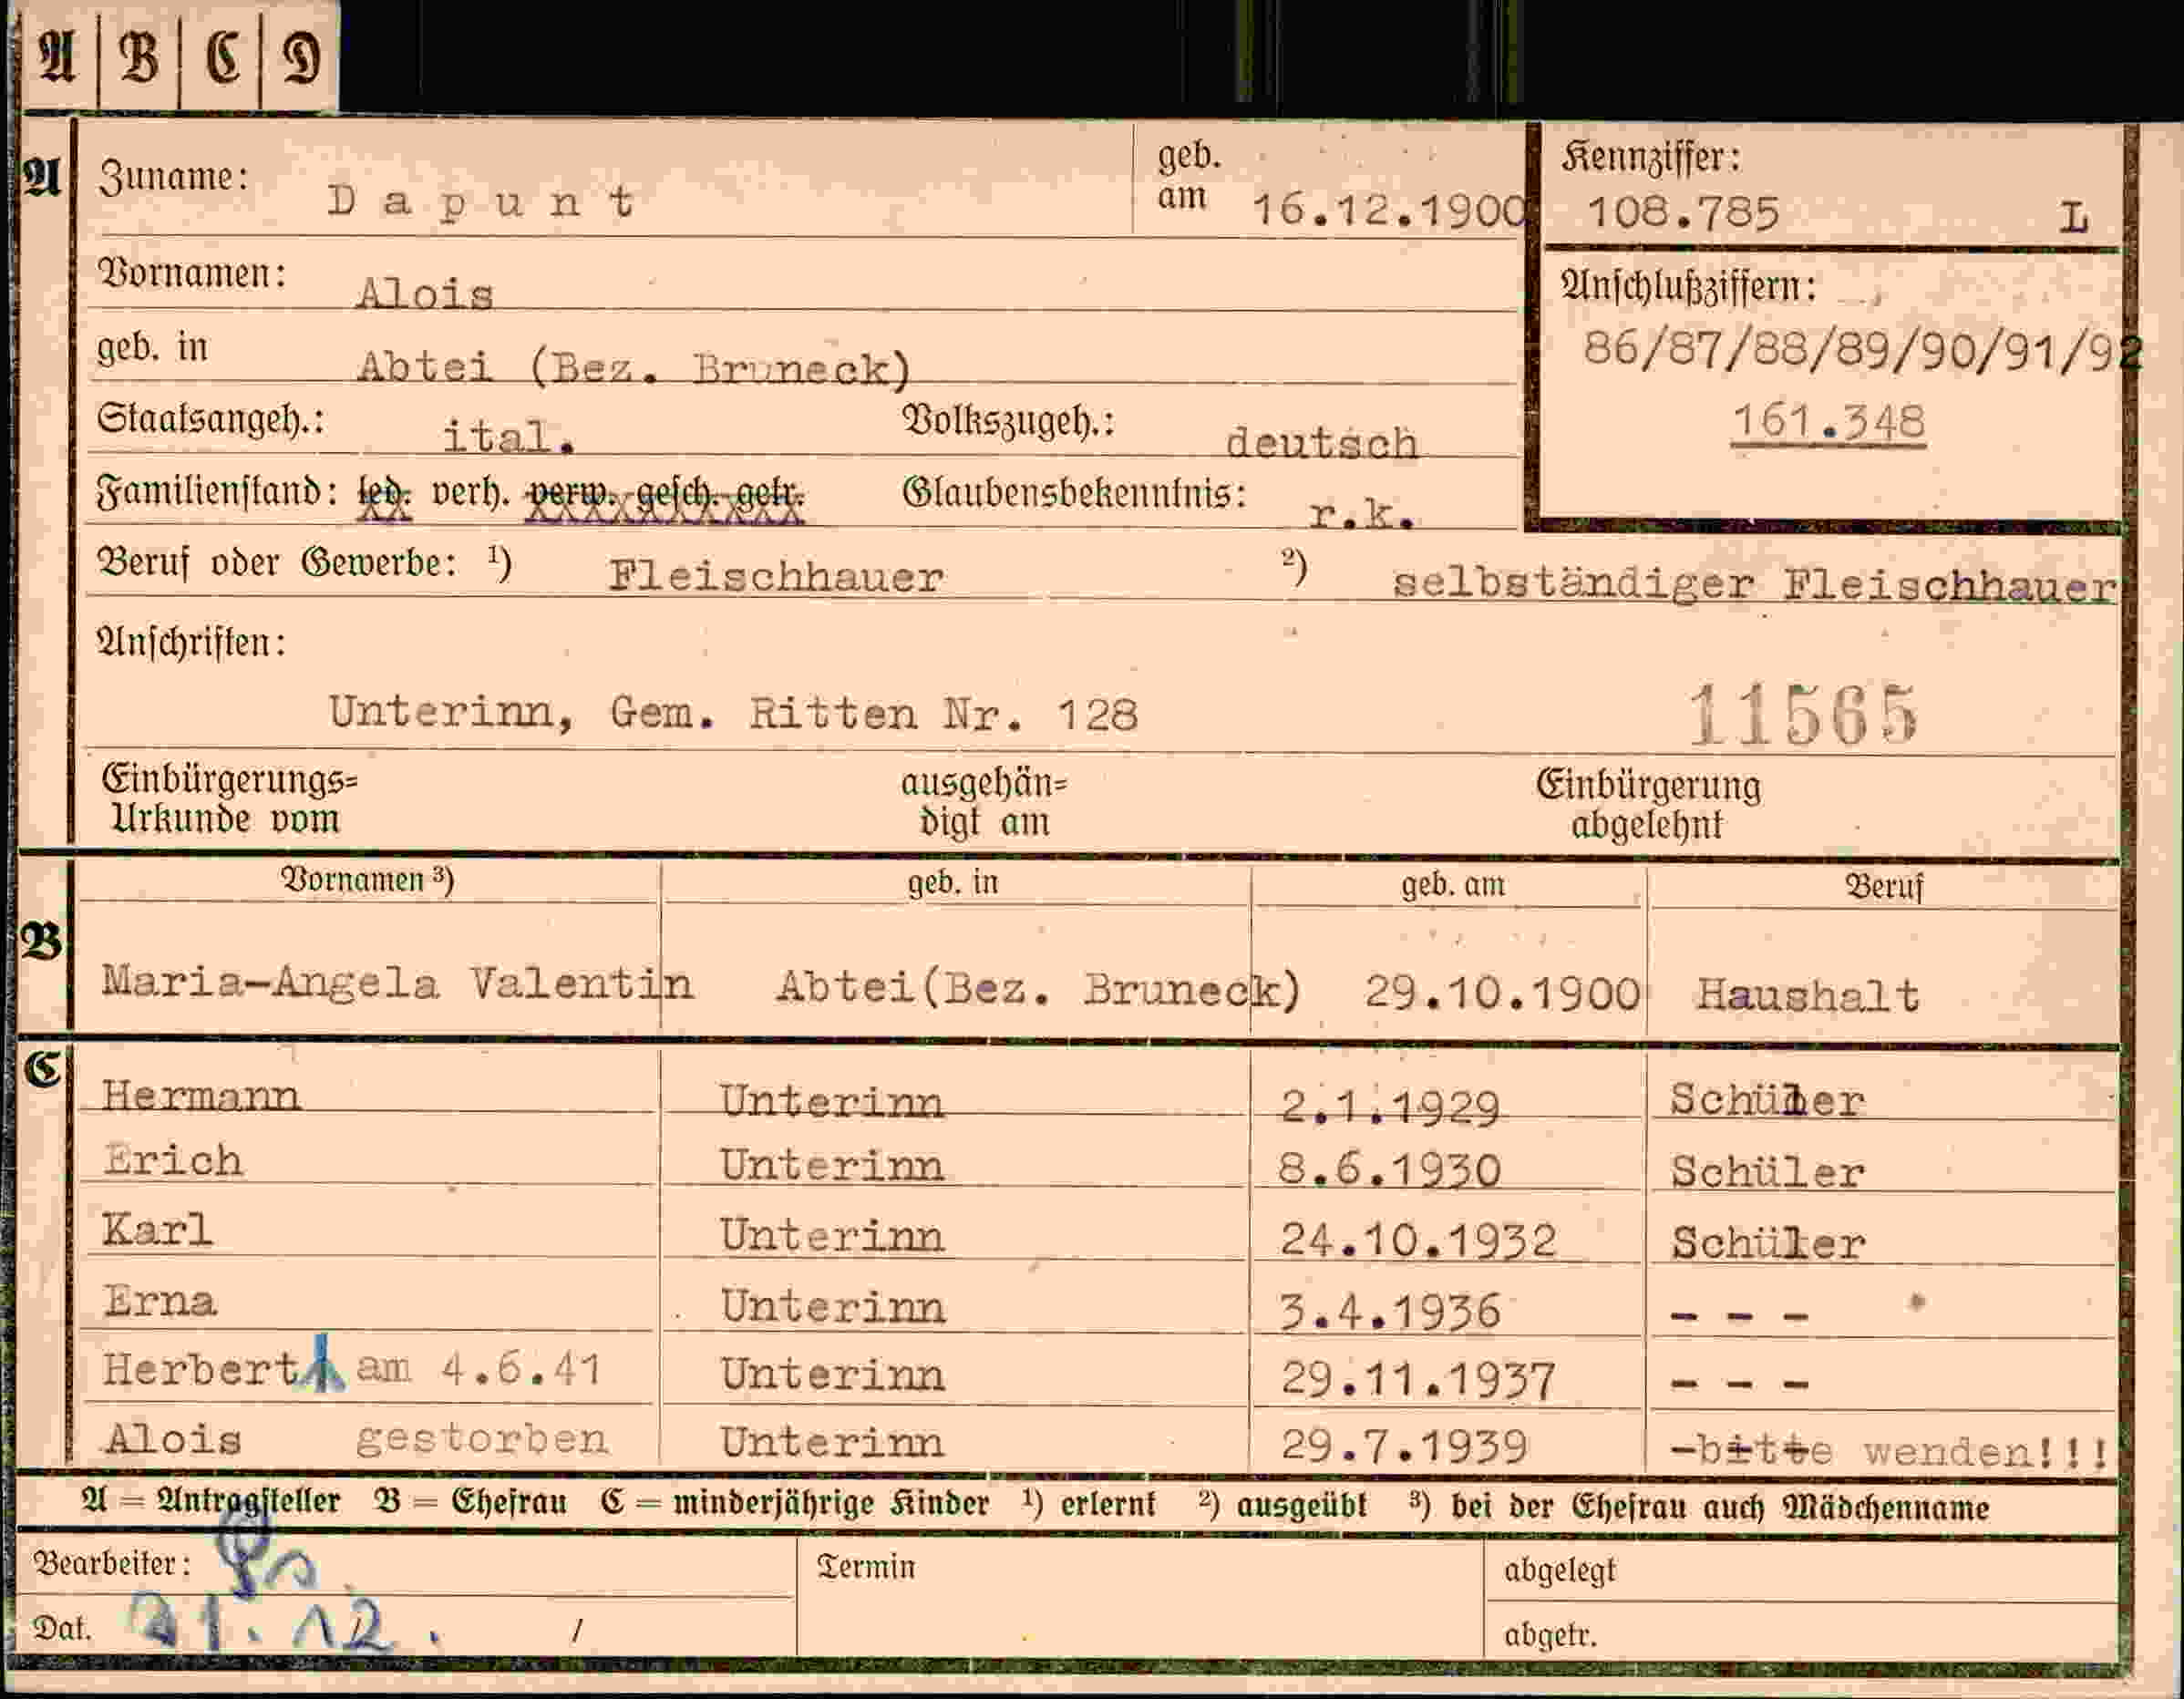Viewport: 2184px width, 1699px height.
Task: Click the classification letter 'L'
Action: click(2074, 216)
